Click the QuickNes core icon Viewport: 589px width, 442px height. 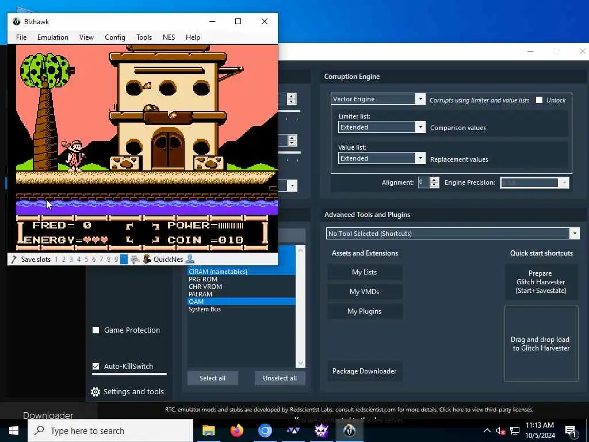[147, 259]
